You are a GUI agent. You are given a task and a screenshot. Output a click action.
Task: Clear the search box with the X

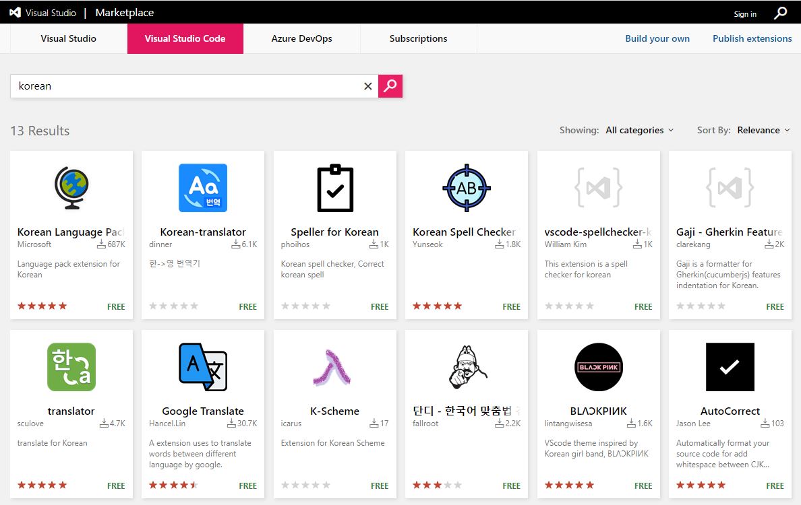368,86
